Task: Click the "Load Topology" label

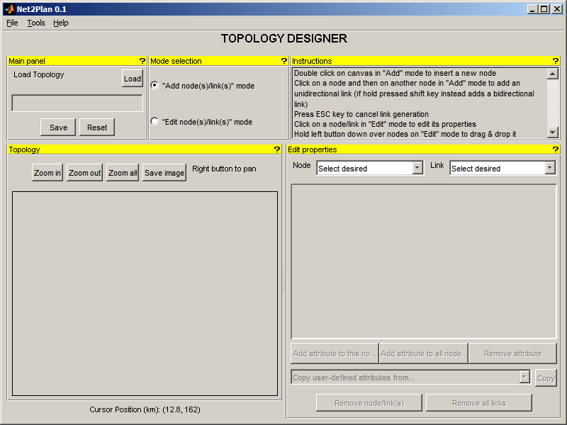Action: coord(39,74)
